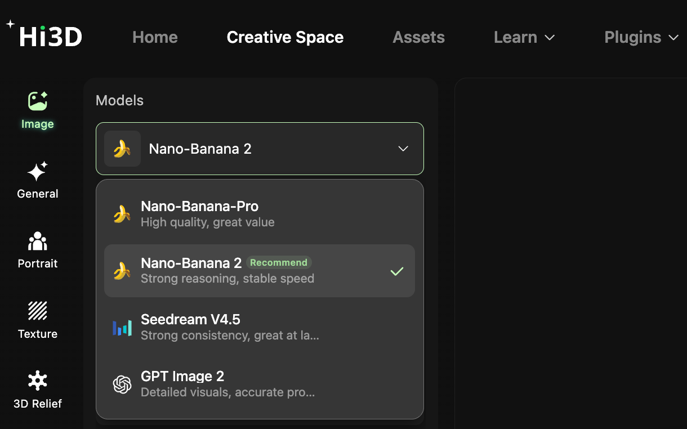Click the dropdown chevron in model selector
Viewport: 687px width, 429px height.
click(403, 149)
